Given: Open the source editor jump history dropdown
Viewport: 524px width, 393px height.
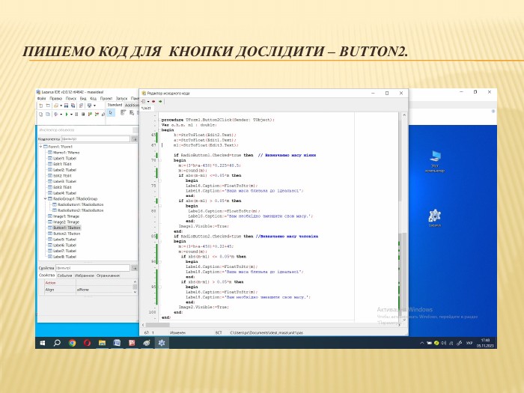Looking at the screenshot, I should click(148, 102).
